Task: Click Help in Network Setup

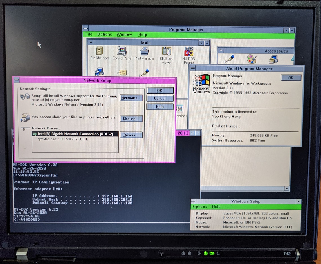Action: (x=160, y=106)
